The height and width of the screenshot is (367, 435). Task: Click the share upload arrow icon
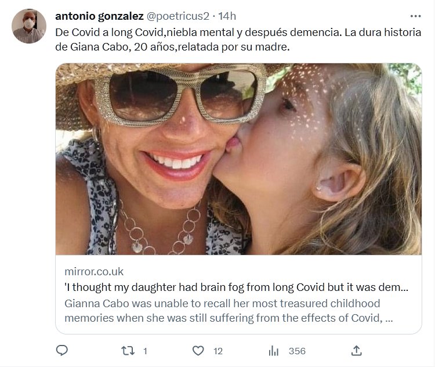(357, 351)
